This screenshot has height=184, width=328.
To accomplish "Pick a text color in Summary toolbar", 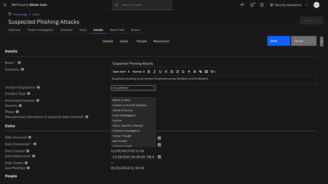I will tap(189, 72).
